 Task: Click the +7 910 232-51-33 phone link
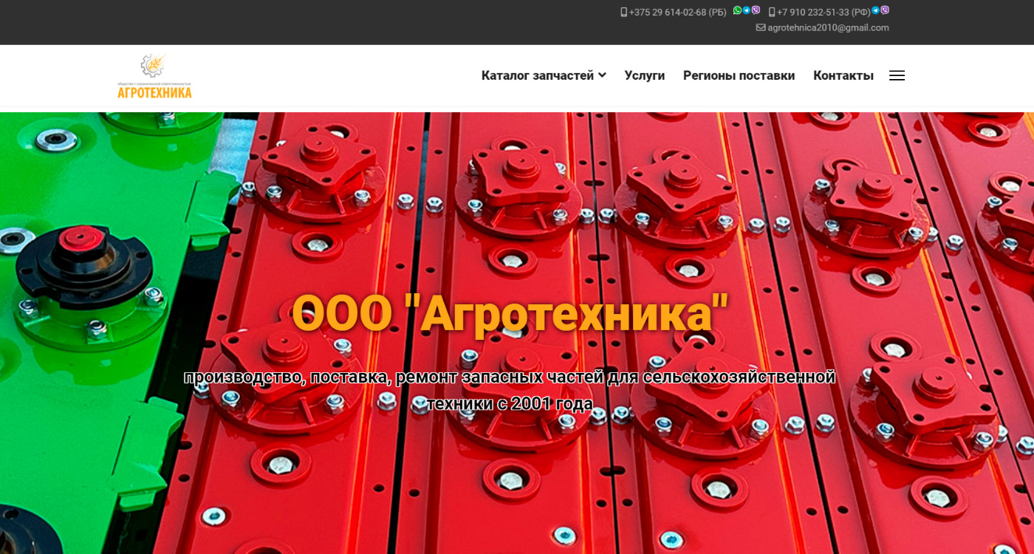pyautogui.click(x=824, y=13)
